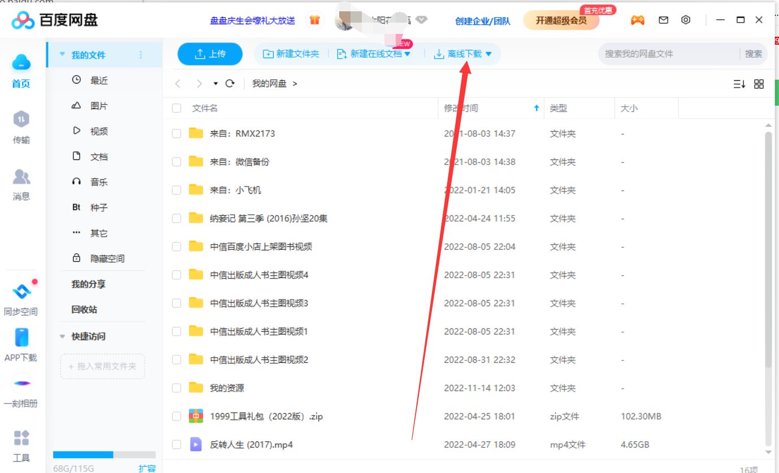Open 一刻相册 album from sidebar
Viewport: 779px width, 473px height.
click(21, 390)
